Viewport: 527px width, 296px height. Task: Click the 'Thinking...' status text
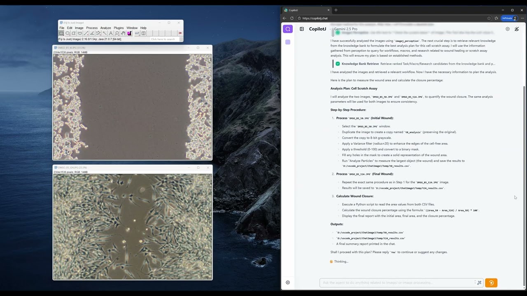click(x=341, y=261)
